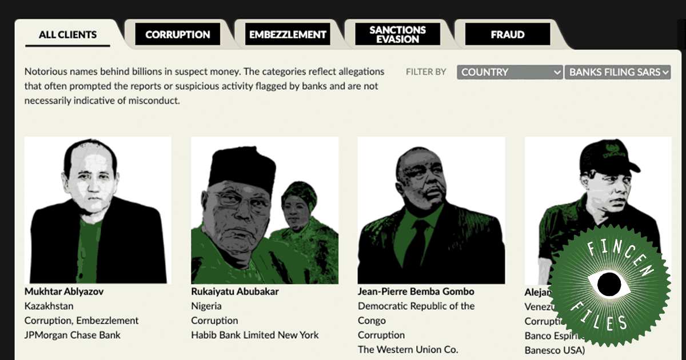
Task: Click the FILTER BY label
Action: (426, 72)
